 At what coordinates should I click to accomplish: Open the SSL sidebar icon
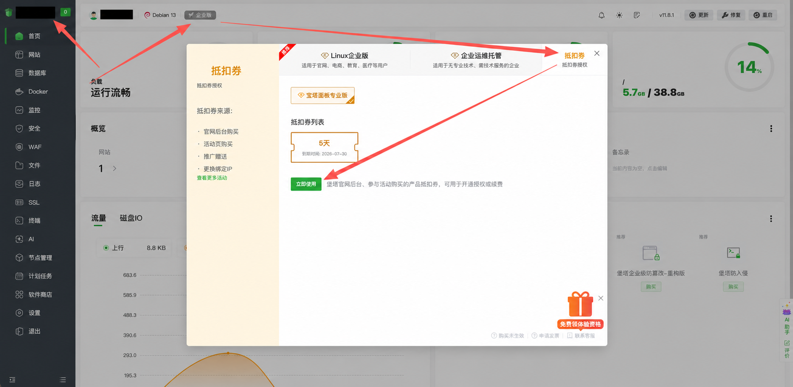19,203
